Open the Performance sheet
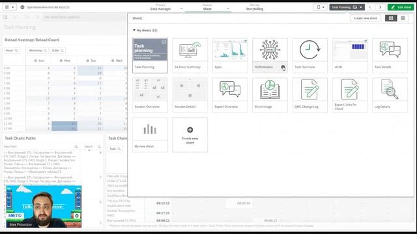 click(270, 55)
